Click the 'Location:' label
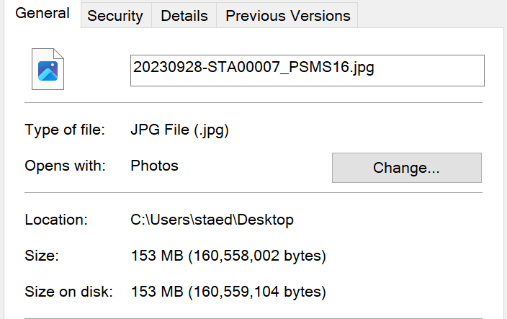The width and height of the screenshot is (507, 319). (x=56, y=220)
